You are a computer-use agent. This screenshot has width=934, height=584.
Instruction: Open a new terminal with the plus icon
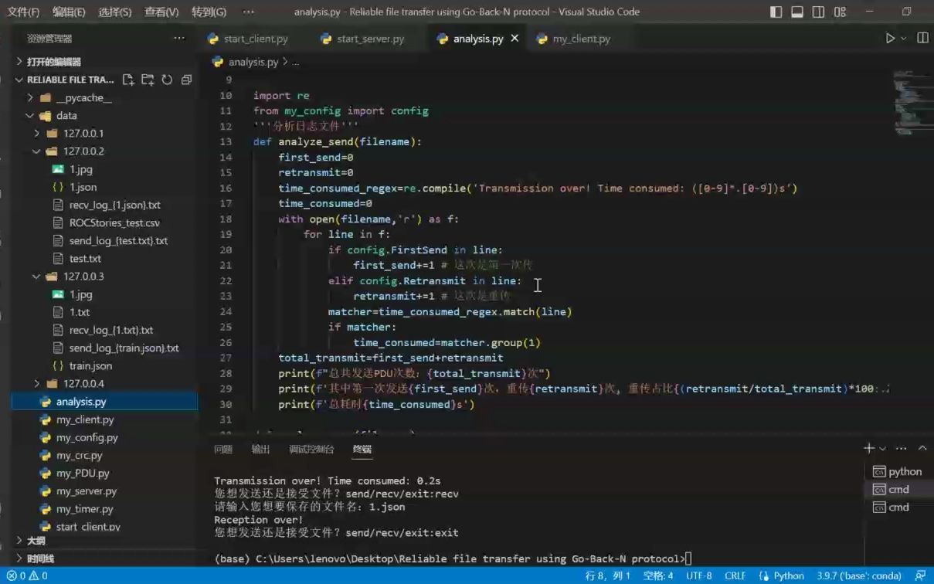click(870, 447)
